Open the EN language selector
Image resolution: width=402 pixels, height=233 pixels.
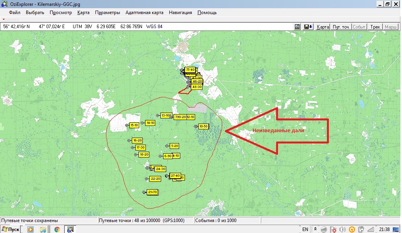[x=305, y=229]
